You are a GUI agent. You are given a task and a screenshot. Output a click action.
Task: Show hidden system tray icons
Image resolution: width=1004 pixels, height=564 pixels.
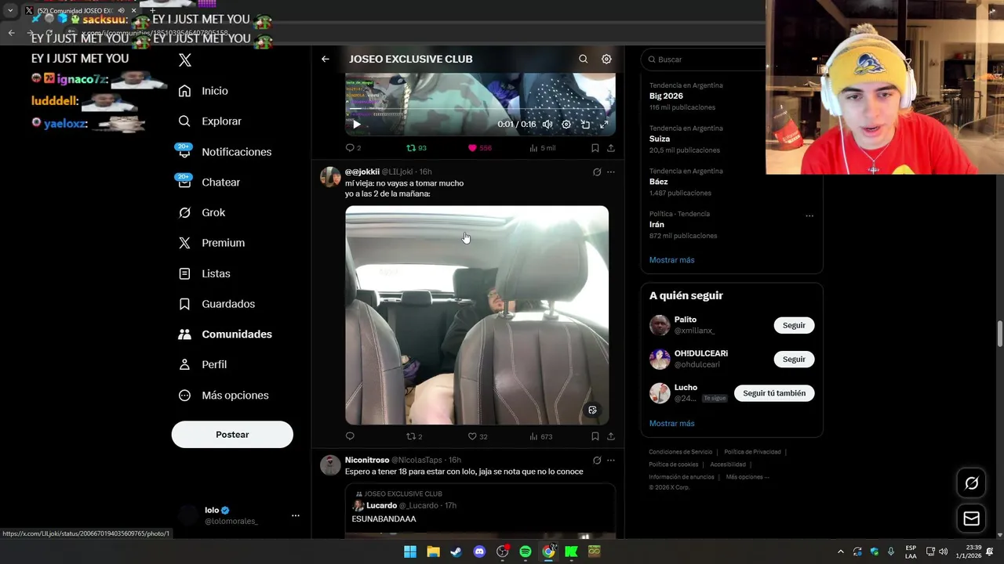coord(841,551)
